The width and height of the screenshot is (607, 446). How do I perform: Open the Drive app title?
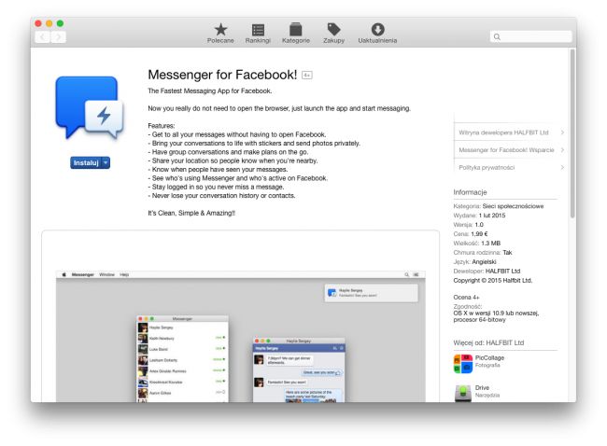[x=483, y=387]
